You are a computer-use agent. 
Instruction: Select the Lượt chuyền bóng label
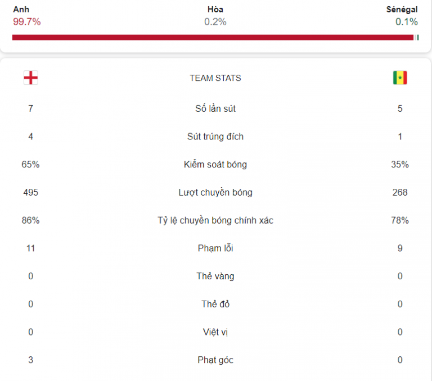click(x=215, y=192)
